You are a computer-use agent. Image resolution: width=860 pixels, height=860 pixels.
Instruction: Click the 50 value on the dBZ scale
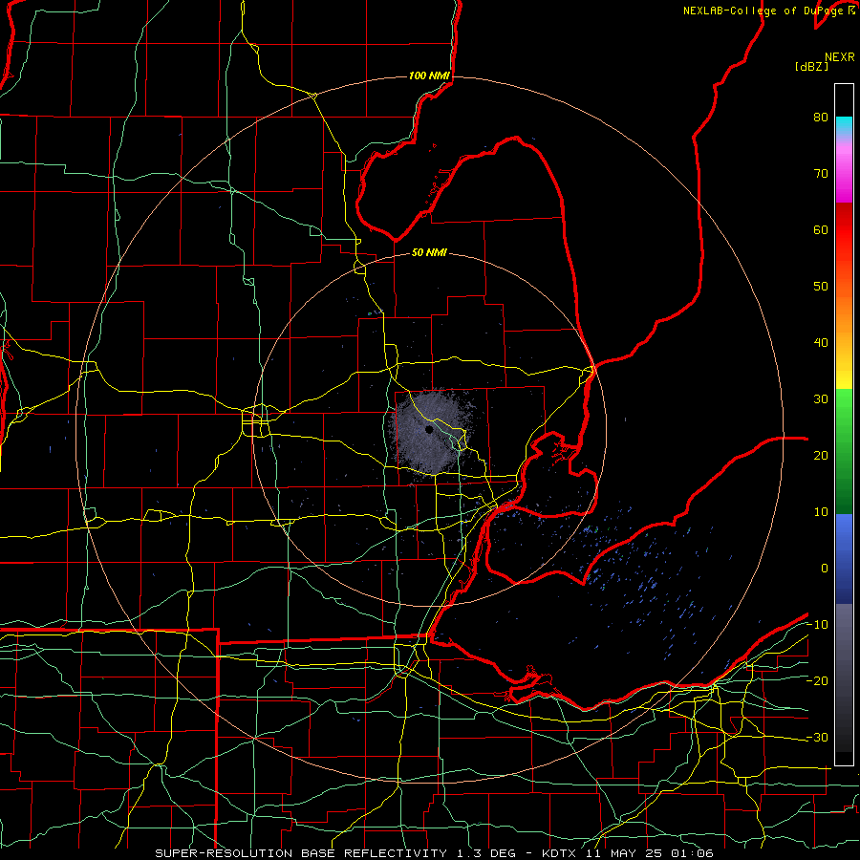point(821,287)
